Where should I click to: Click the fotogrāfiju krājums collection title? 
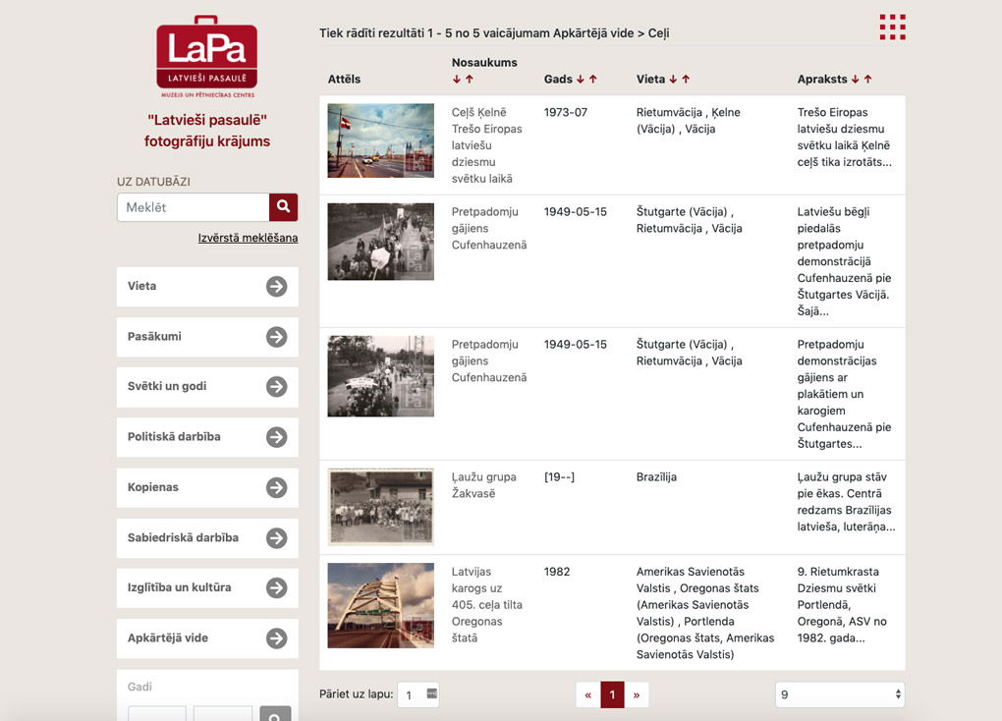point(207,131)
